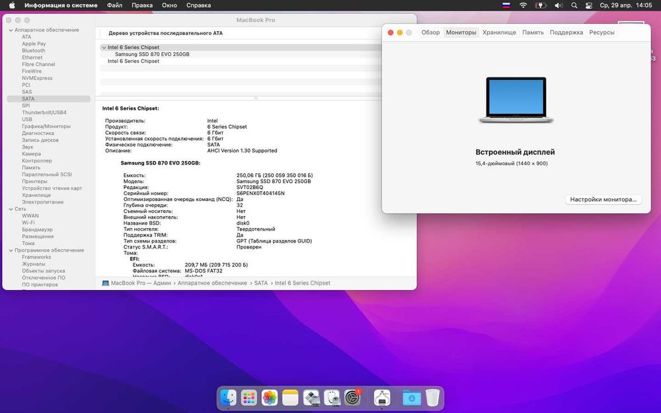
Task: Click System Information icon in the Dock
Action: coord(382,397)
